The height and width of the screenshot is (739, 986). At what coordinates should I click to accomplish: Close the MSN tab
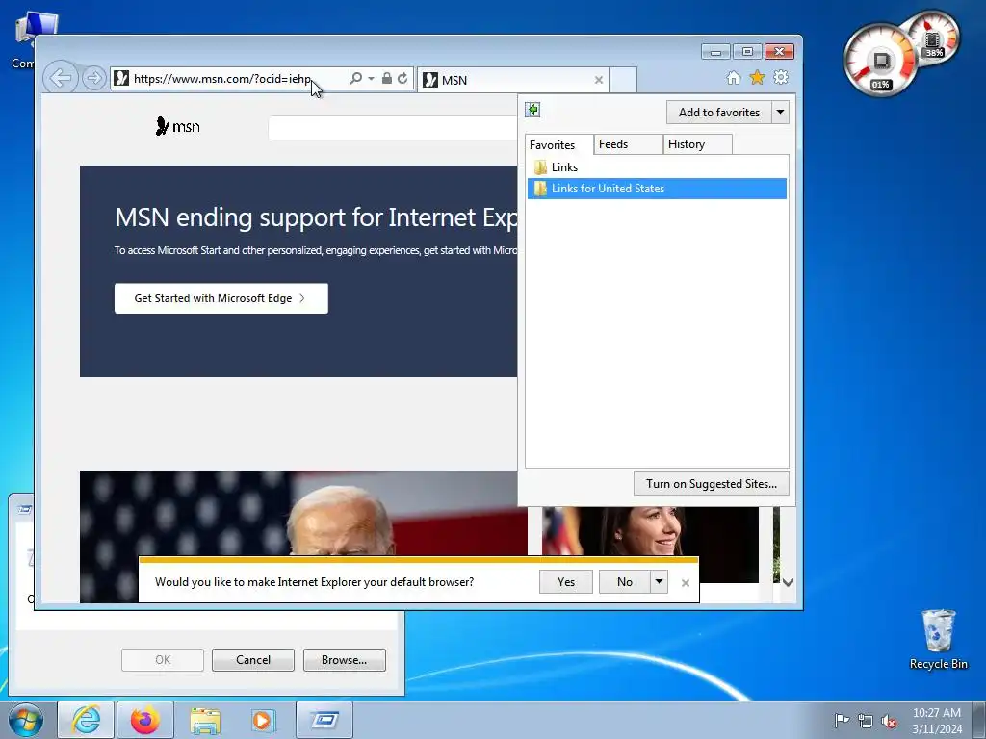tap(599, 80)
